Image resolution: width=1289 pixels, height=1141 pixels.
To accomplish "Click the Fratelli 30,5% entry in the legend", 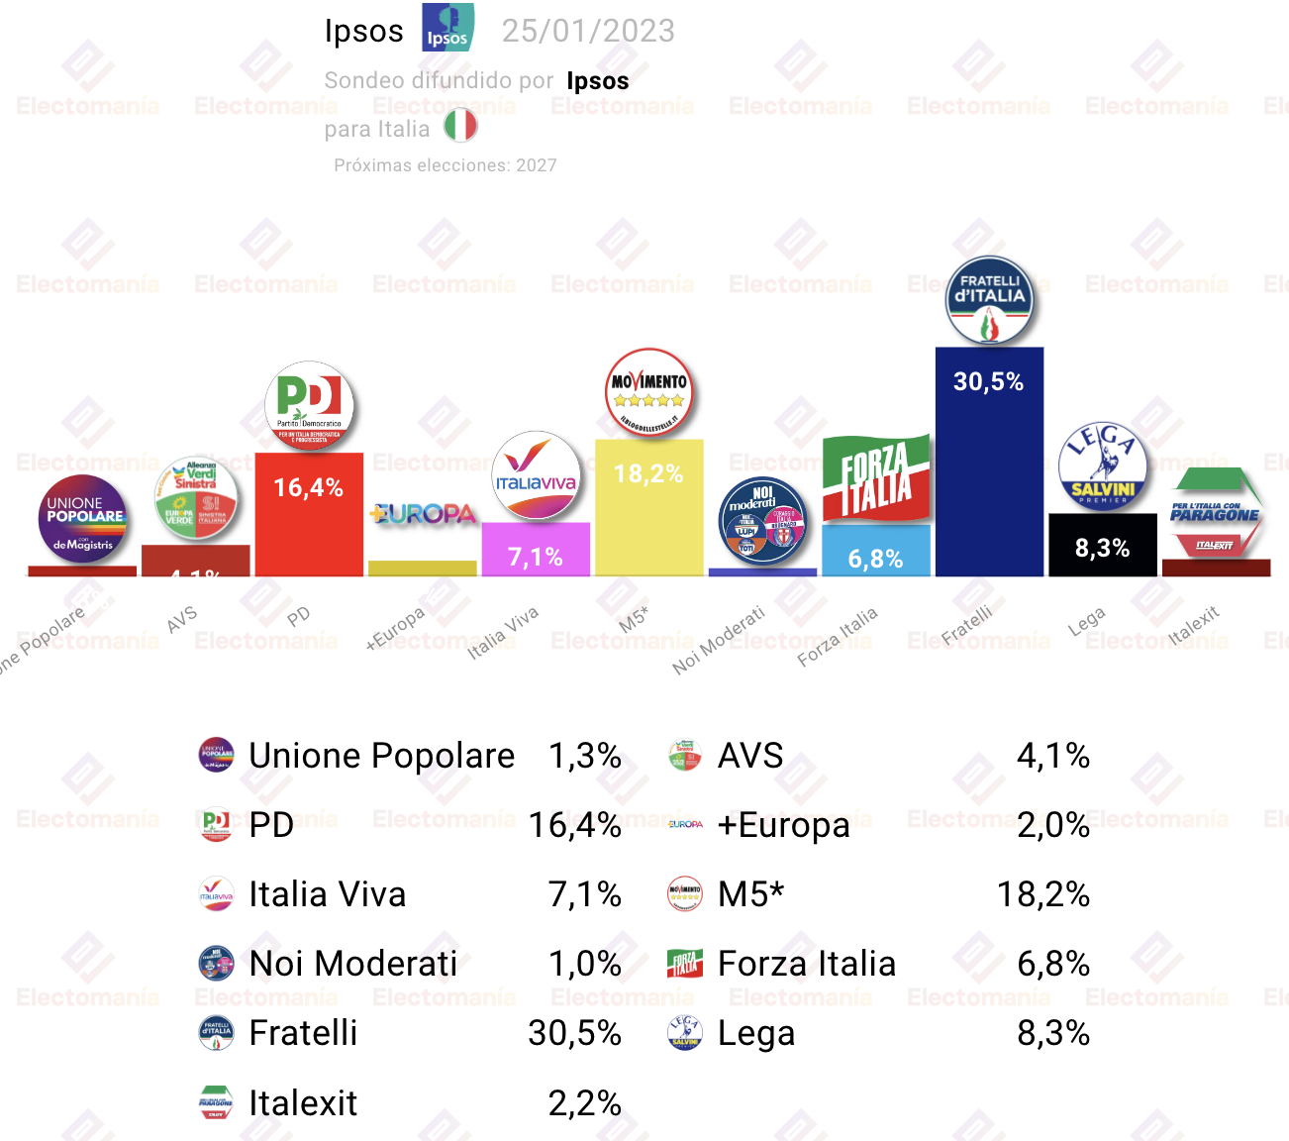I will point(410,1033).
